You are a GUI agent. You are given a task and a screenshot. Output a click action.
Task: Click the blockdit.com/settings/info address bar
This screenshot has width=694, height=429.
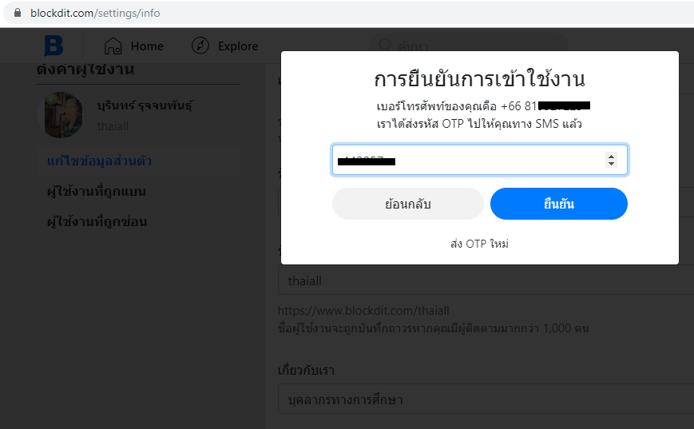coord(96,14)
